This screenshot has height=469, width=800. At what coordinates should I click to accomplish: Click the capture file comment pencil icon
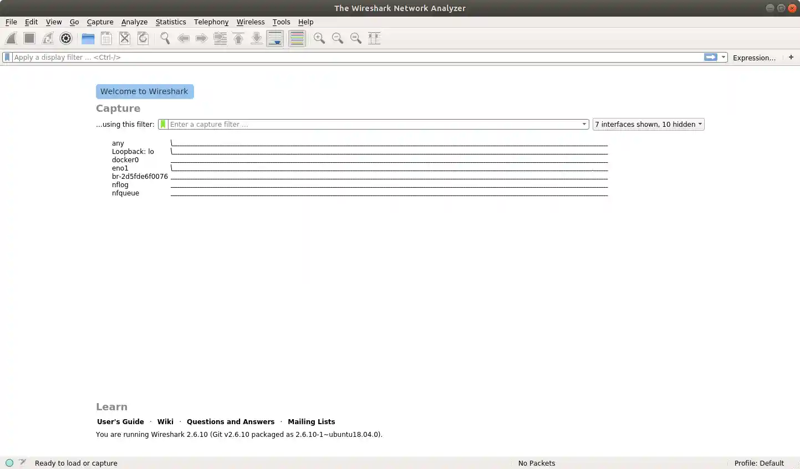pyautogui.click(x=23, y=463)
